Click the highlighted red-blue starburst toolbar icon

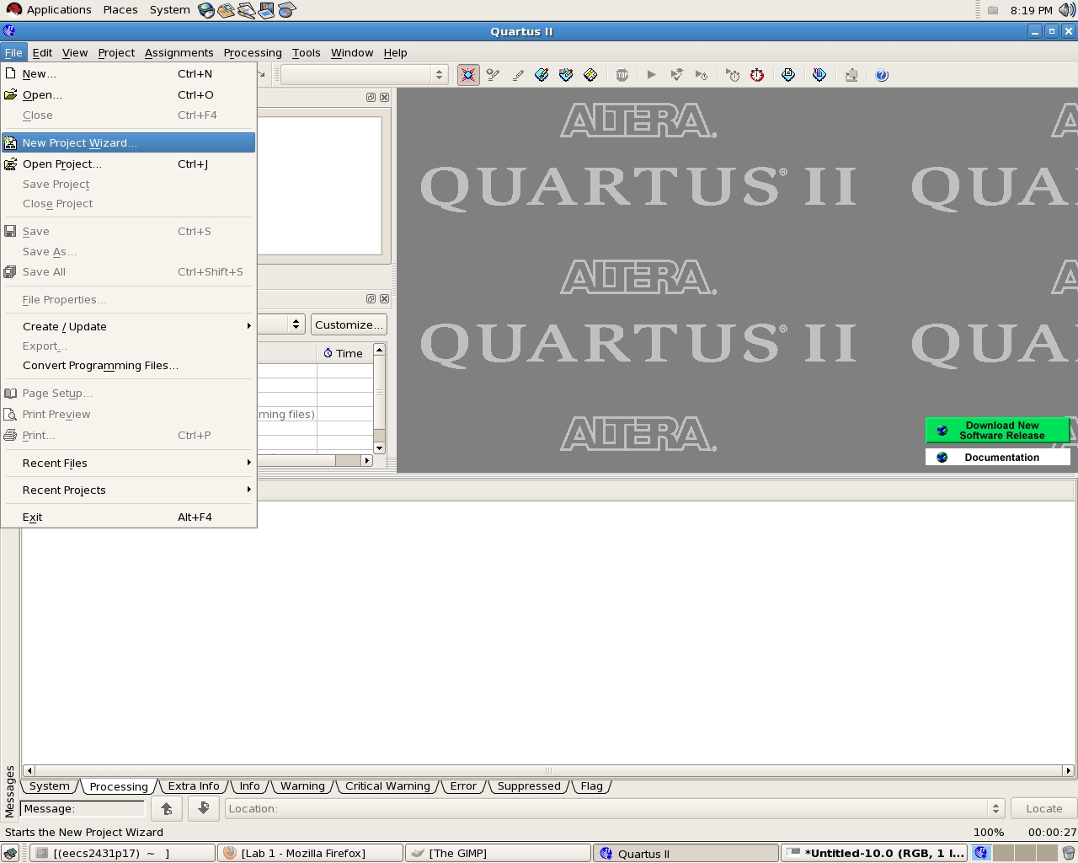coord(468,75)
